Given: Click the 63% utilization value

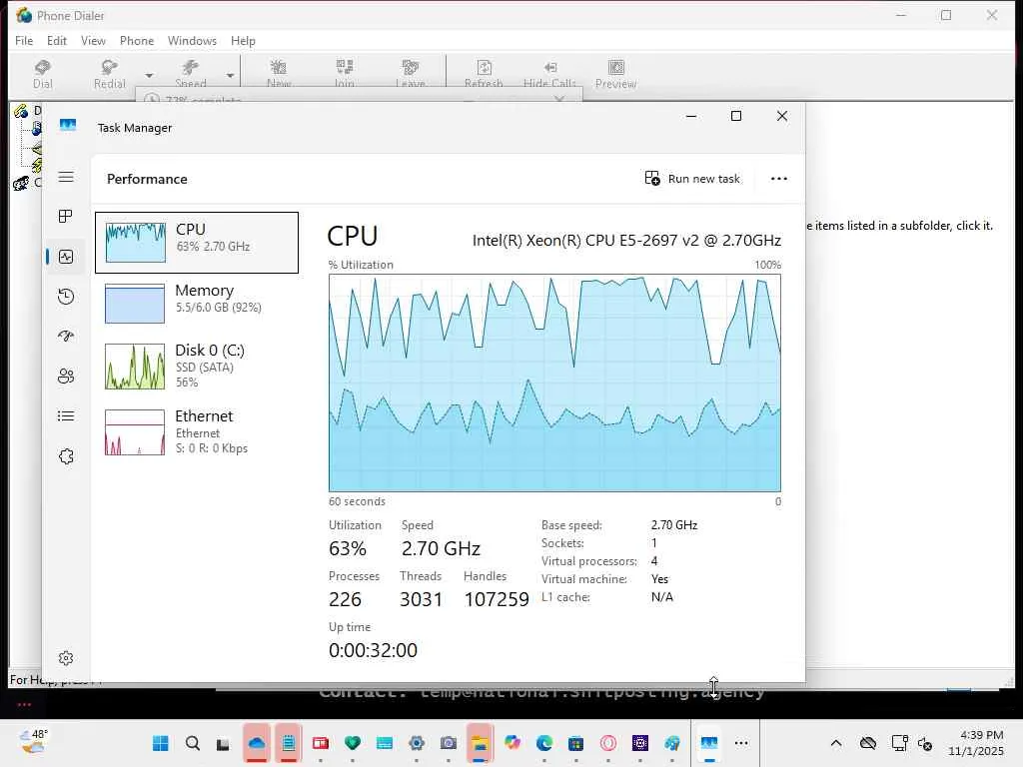Looking at the screenshot, I should point(348,548).
